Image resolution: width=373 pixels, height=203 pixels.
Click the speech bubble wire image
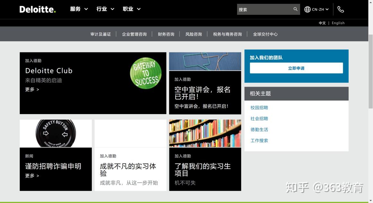pyautogui.click(x=205, y=61)
